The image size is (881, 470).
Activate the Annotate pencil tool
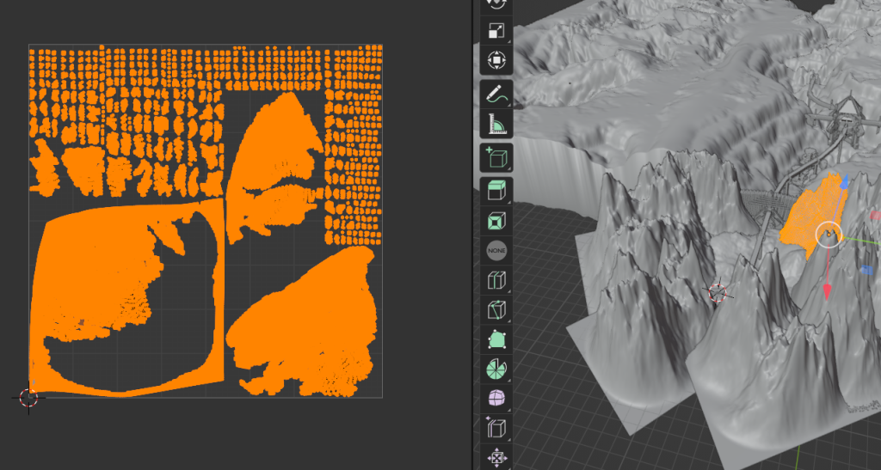tap(496, 95)
